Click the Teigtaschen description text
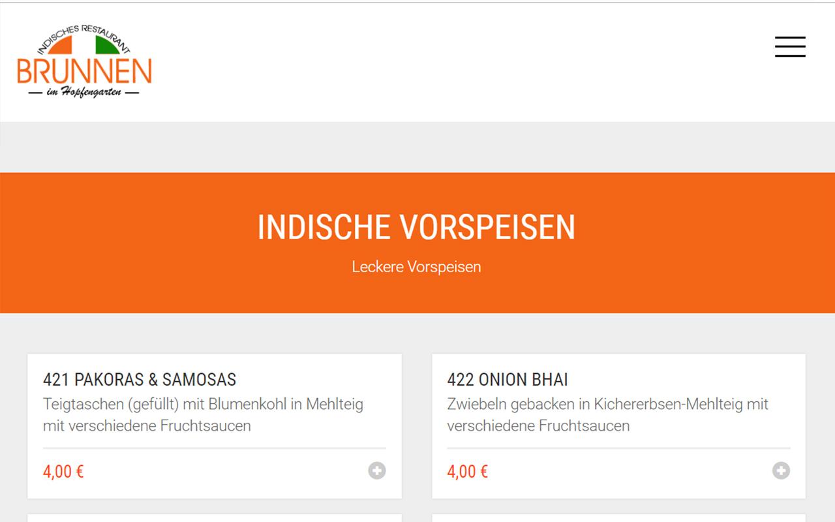835x522 pixels. pyautogui.click(x=203, y=414)
